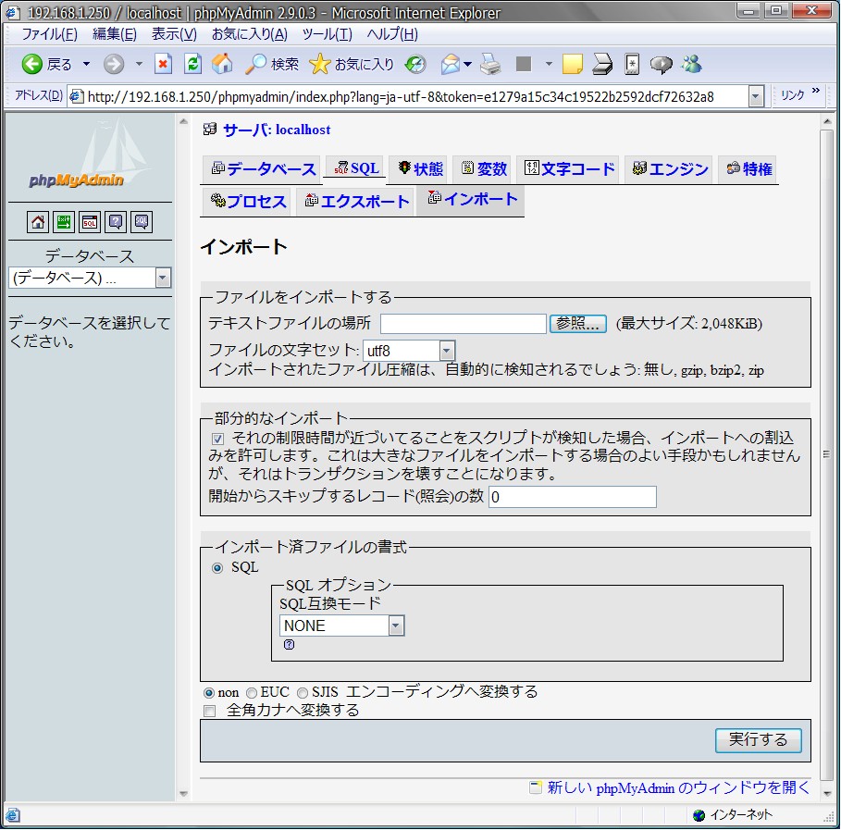Screen dimensions: 841x830
Task: Switch to the 変数 tab
Action: pos(483,169)
